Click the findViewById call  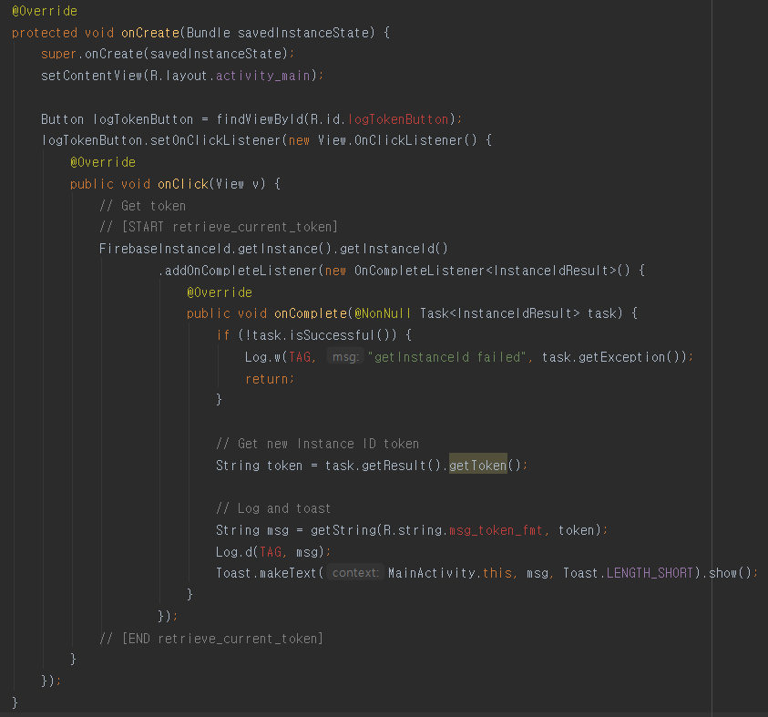point(260,119)
